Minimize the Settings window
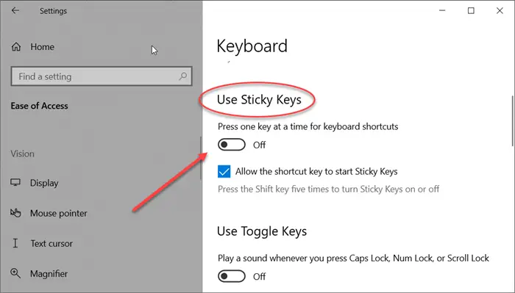 tap(442, 10)
